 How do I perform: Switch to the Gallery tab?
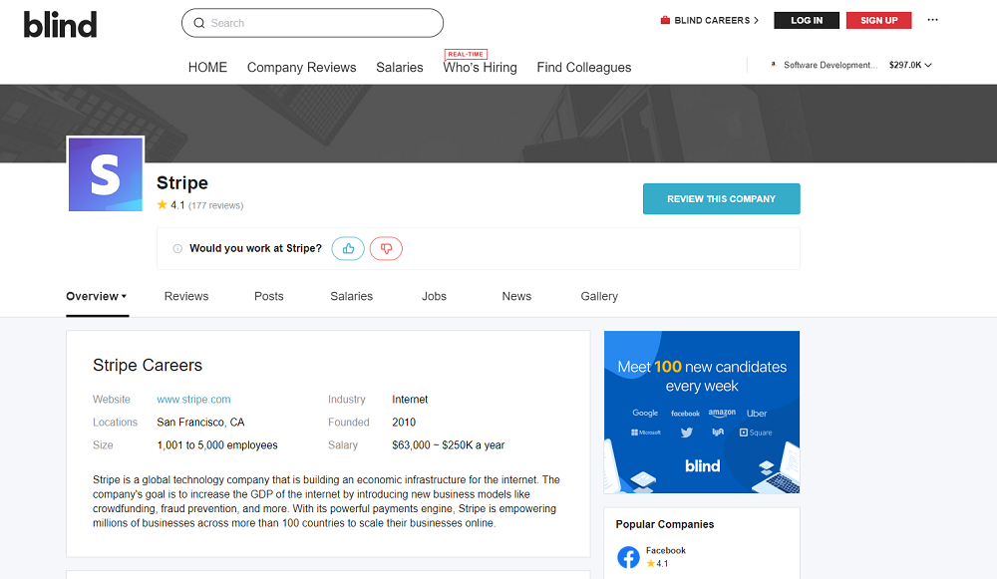click(599, 296)
